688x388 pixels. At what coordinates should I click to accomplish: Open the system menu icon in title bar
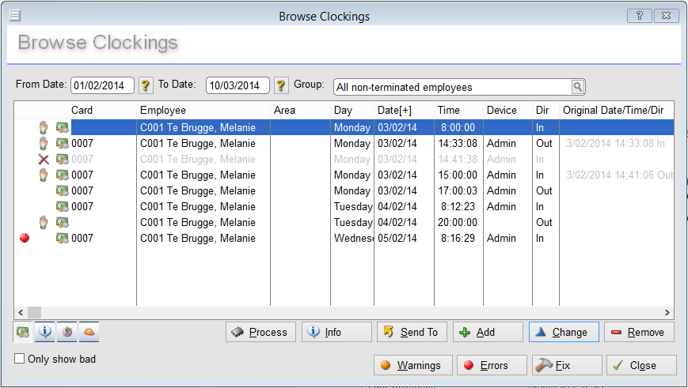tap(15, 16)
